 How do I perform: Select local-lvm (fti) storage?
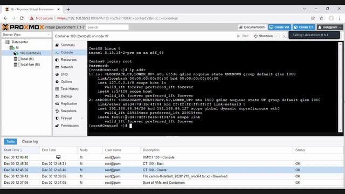(30, 65)
